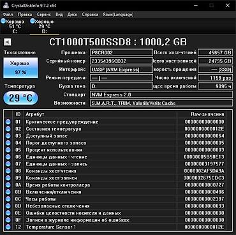Click the CrystalDiskInfo title bar app icon

pyautogui.click(x=6, y=5)
